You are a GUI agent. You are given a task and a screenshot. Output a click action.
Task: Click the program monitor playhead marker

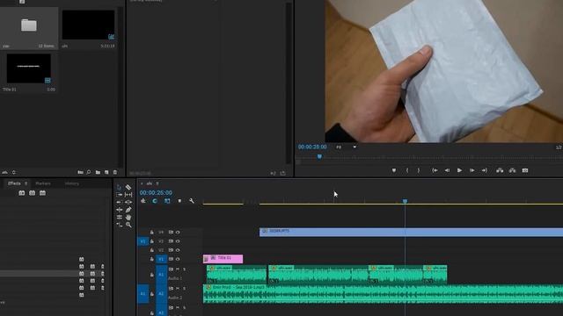(319, 156)
